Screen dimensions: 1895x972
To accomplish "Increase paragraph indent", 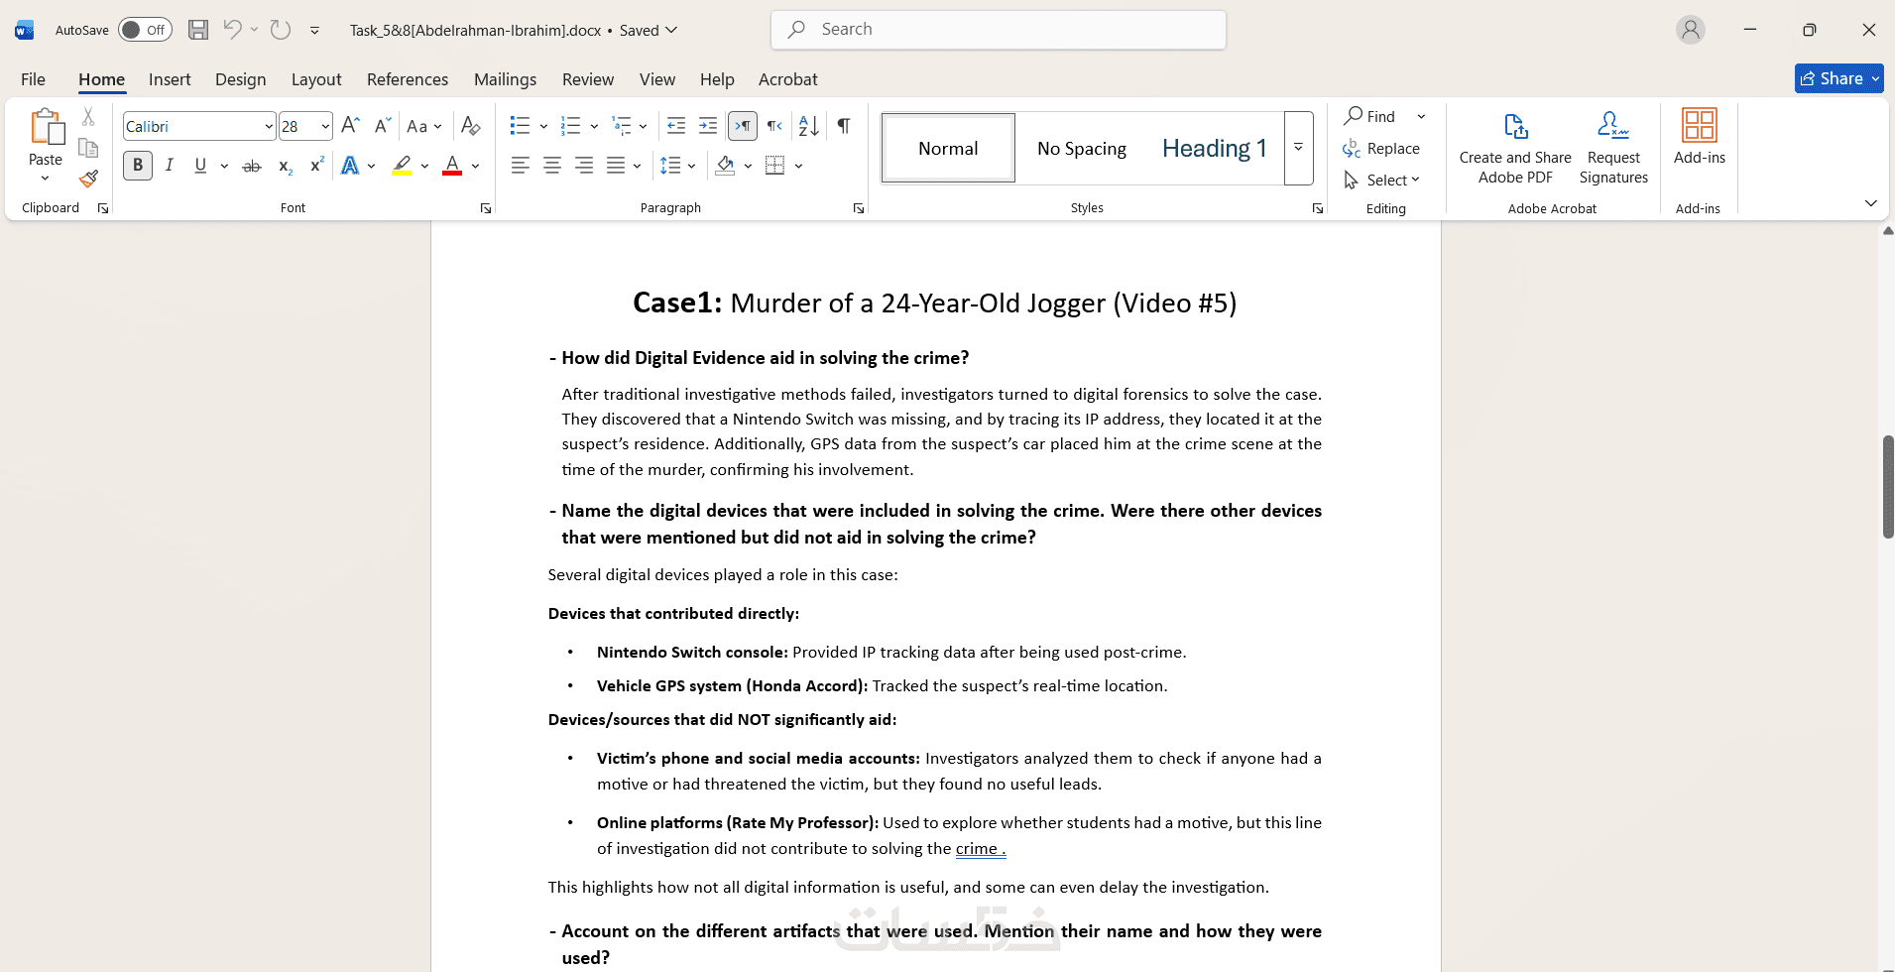I will [707, 126].
